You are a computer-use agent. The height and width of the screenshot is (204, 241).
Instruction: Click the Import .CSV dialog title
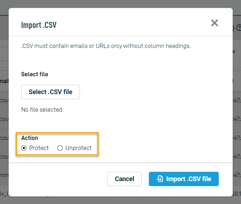point(39,25)
